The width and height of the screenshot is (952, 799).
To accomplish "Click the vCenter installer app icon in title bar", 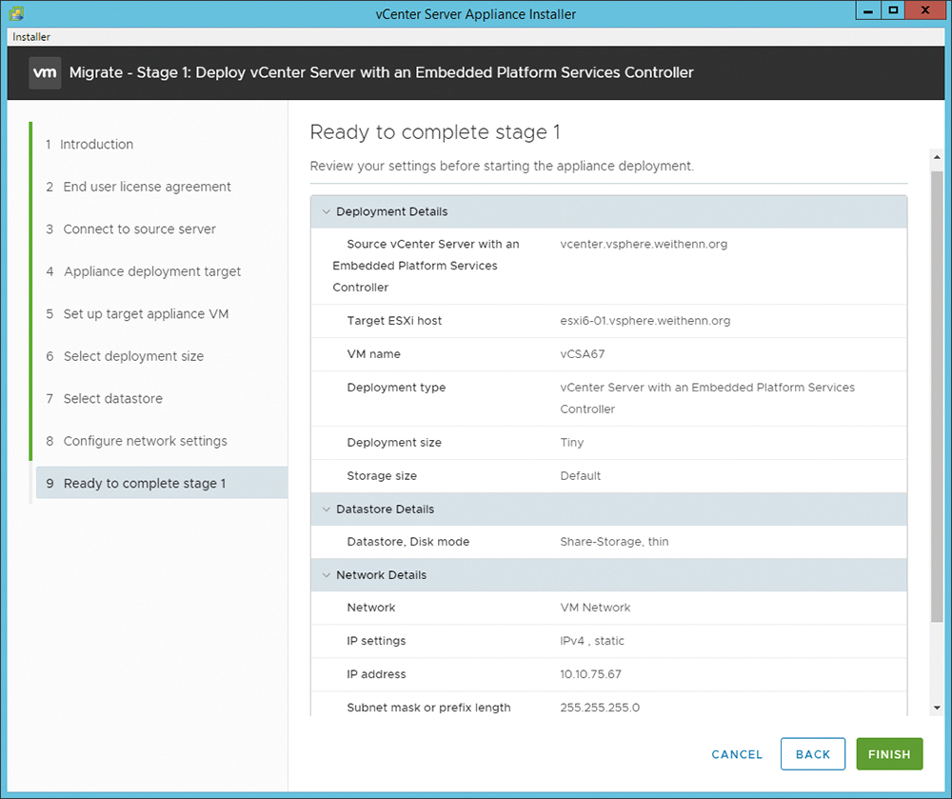I will 16,13.
